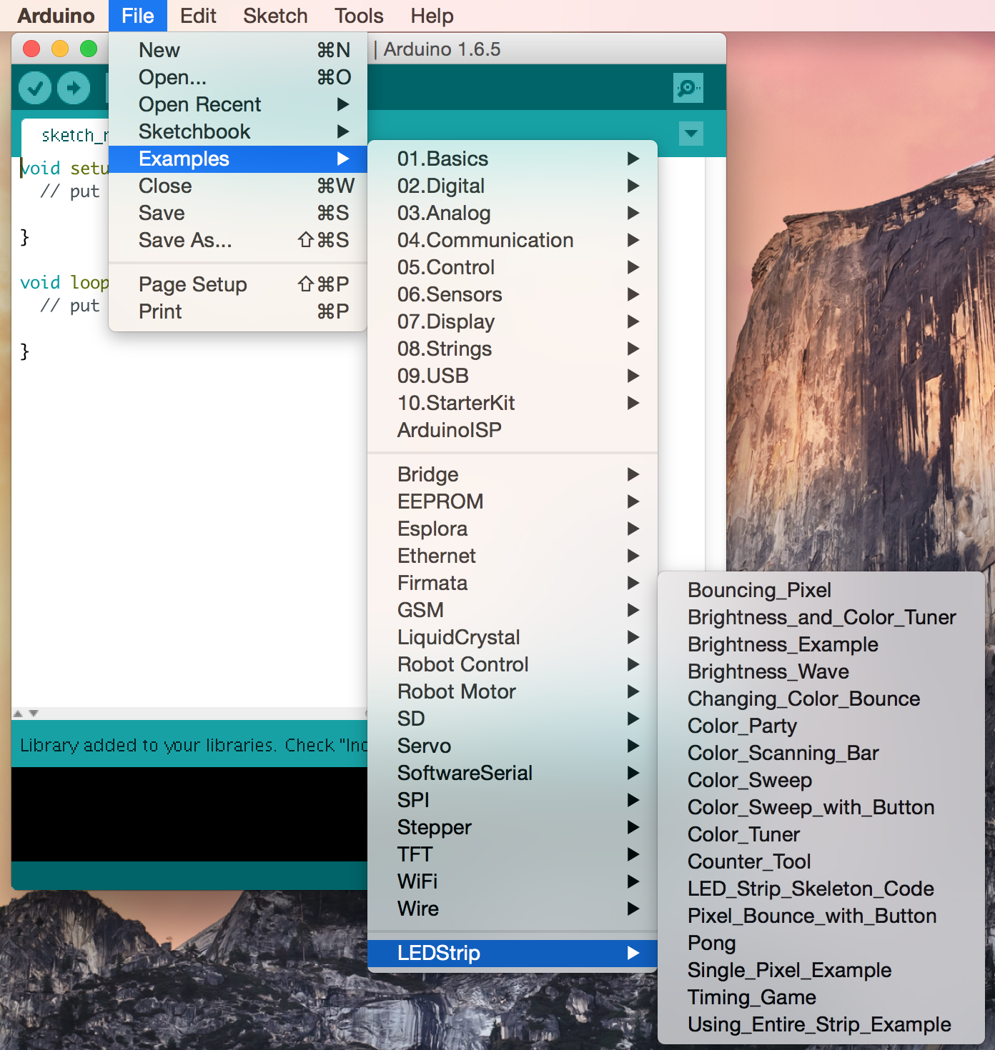The width and height of the screenshot is (995, 1050).
Task: Open the Tools menu
Action: pos(359,16)
